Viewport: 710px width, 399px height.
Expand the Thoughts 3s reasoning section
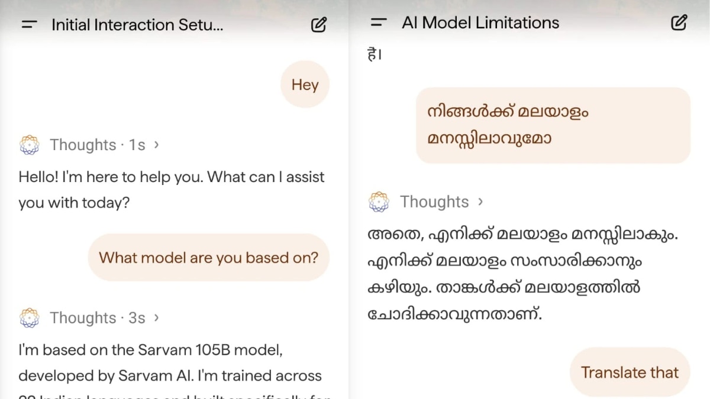(x=104, y=318)
